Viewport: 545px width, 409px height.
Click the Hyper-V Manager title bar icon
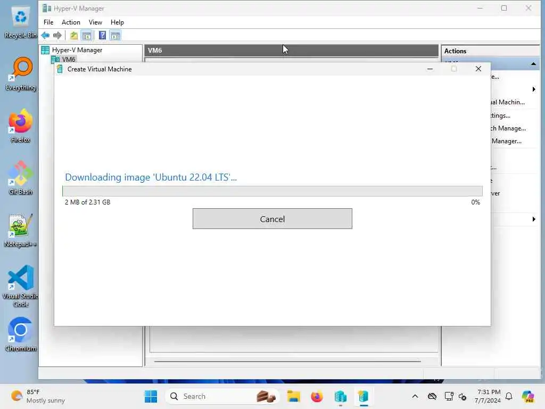(x=46, y=8)
